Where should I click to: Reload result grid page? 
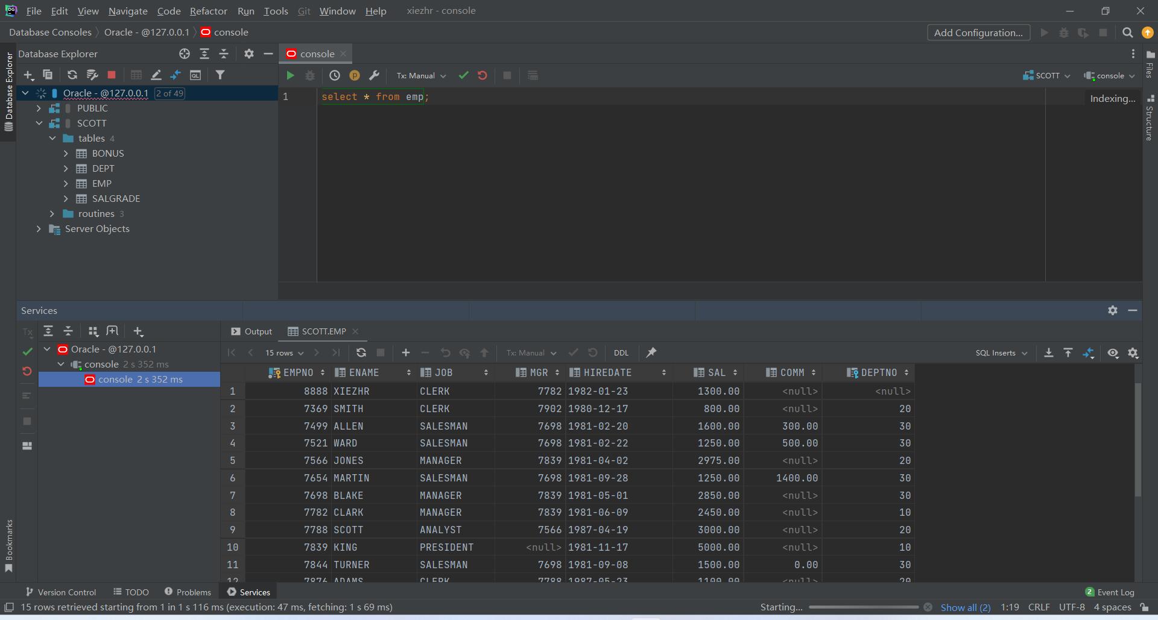[361, 352]
